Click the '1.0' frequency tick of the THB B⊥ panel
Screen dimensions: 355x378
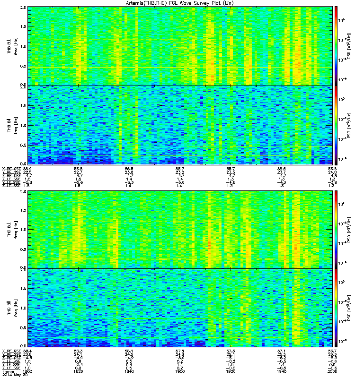pos(23,46)
